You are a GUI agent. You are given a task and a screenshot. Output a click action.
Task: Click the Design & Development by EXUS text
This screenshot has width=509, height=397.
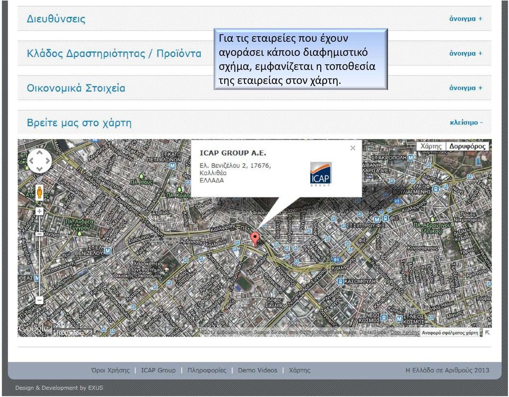(59, 388)
